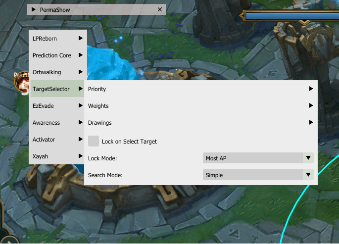Expand the Awareness submenu arrow
Viewport: 339px width, 244px height.
pos(81,122)
